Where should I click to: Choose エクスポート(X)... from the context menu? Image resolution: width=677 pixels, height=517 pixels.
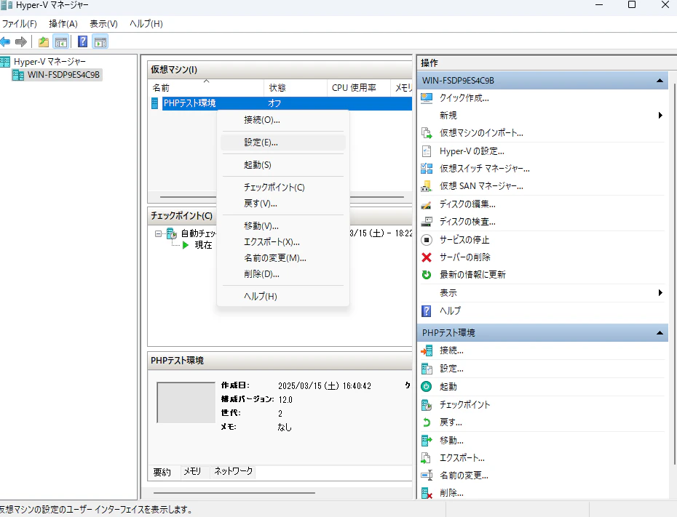pos(283,242)
